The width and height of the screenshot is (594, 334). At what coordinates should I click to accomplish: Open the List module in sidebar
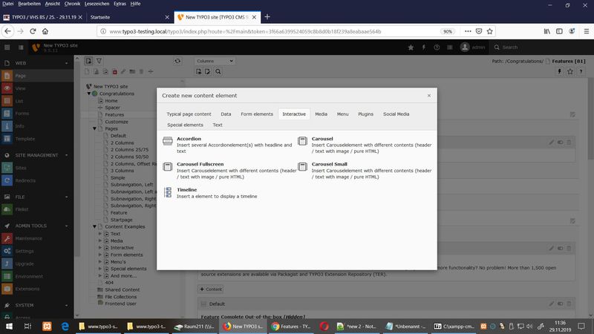click(36, 101)
